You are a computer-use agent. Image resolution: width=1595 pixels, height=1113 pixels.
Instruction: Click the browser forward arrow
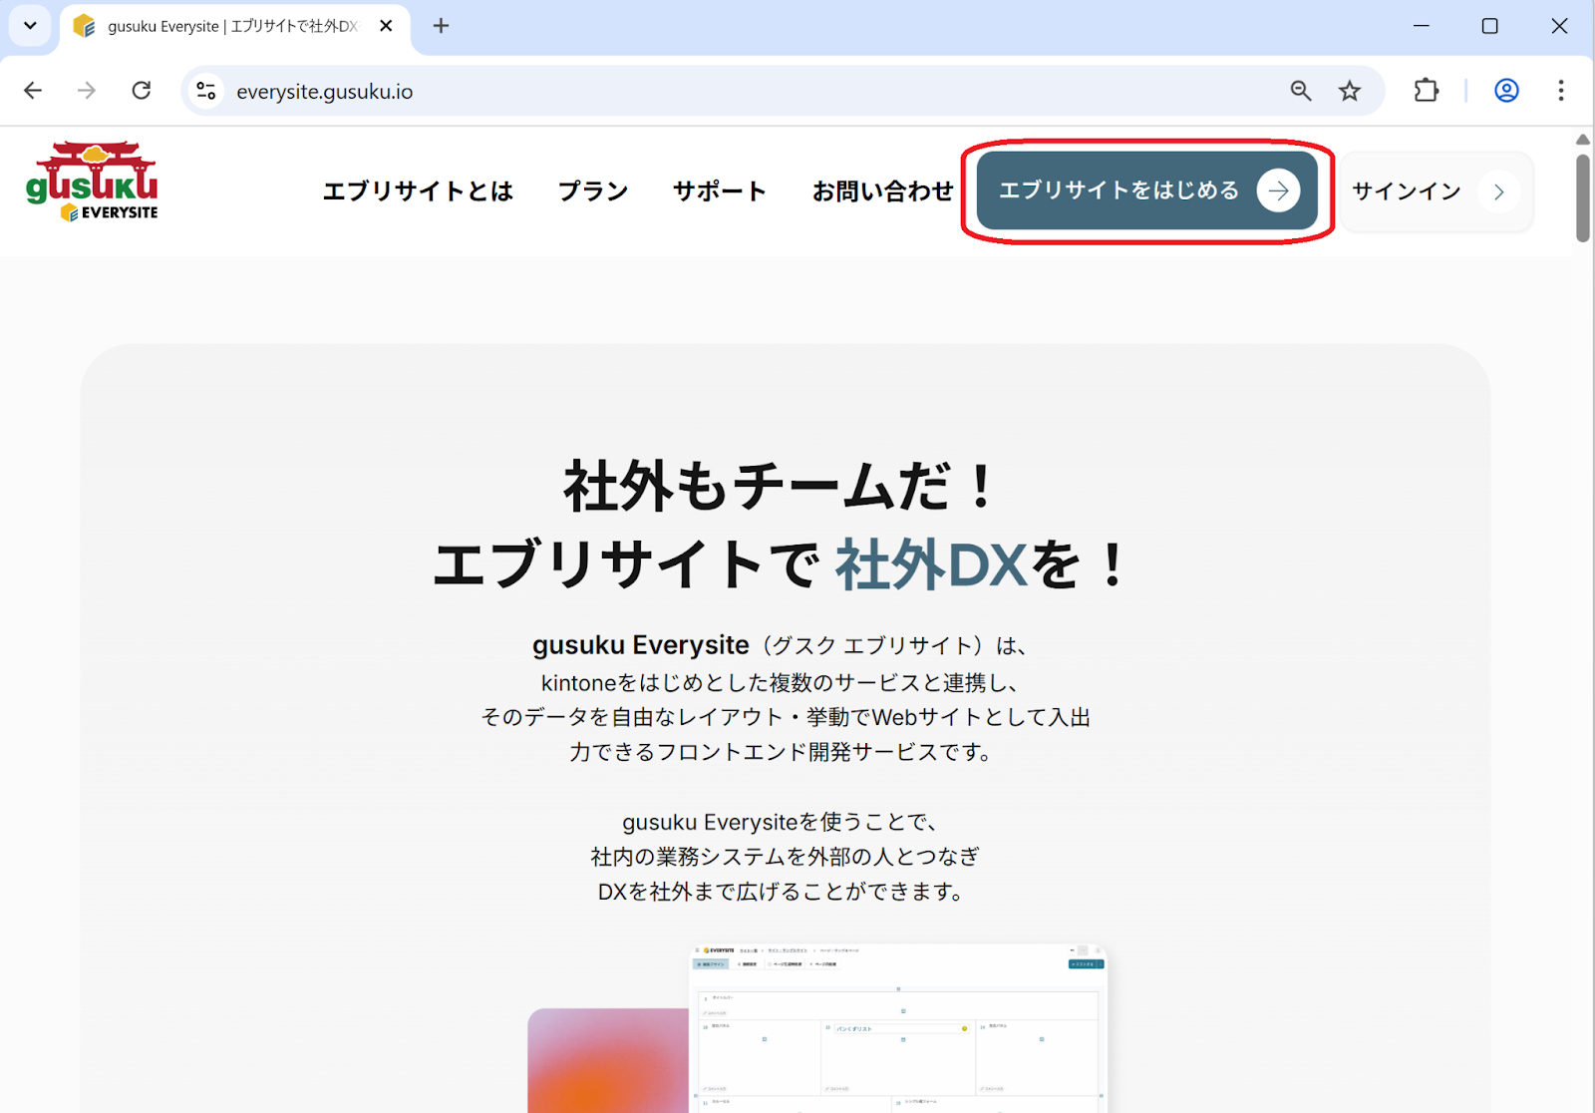[x=87, y=91]
